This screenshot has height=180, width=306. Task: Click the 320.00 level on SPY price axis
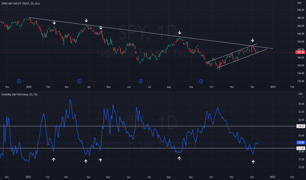(300, 81)
